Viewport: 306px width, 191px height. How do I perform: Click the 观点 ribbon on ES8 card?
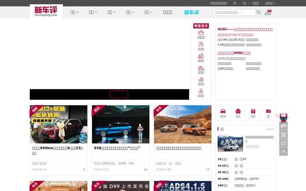(97, 110)
